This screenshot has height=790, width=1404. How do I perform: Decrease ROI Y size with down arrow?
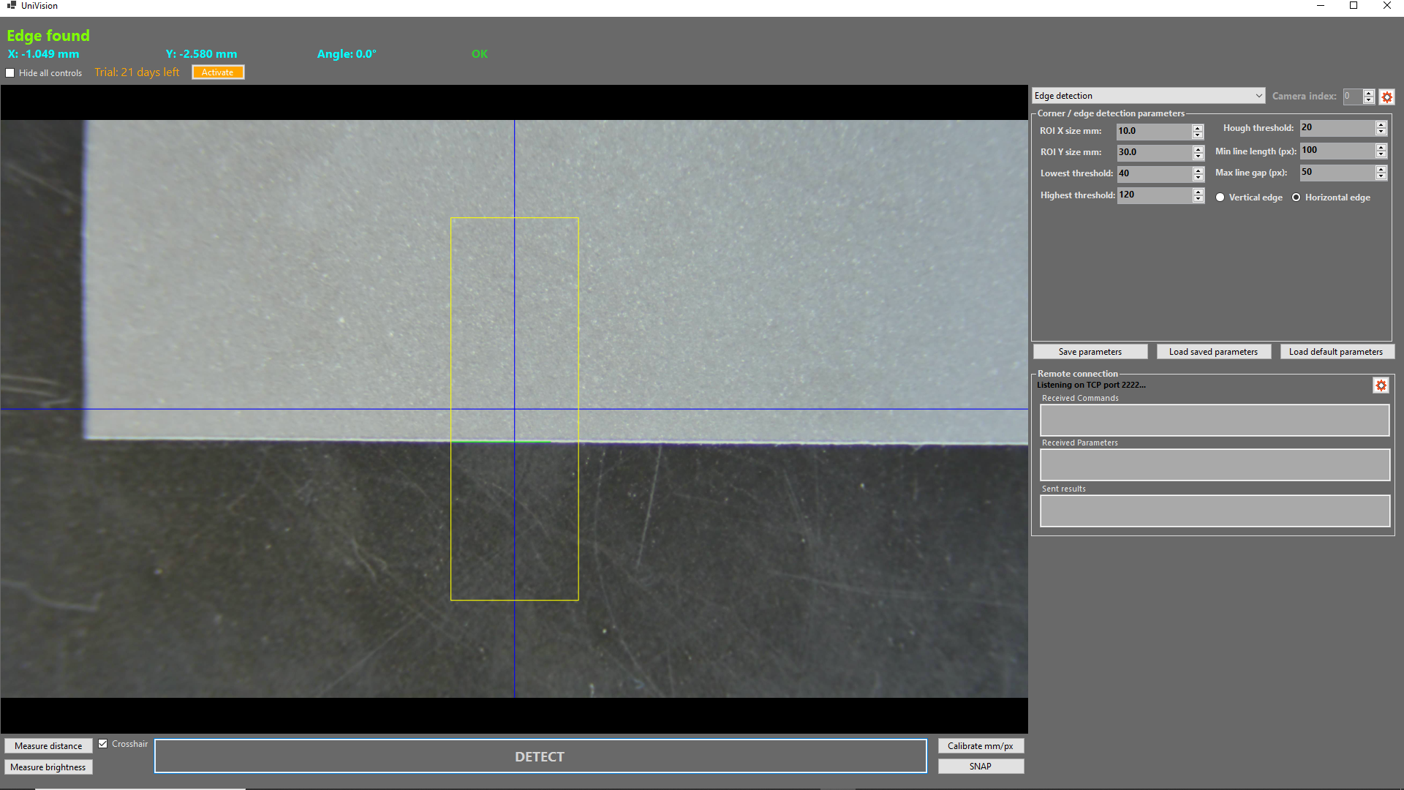pyautogui.click(x=1198, y=157)
